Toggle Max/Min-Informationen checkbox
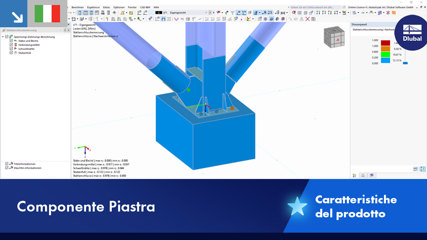Viewport: 427px width, 240px height. click(x=7, y=168)
